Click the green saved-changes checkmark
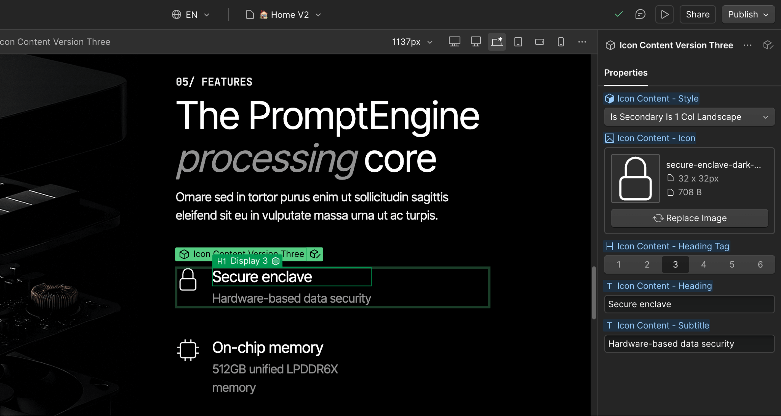The image size is (781, 416). click(618, 14)
